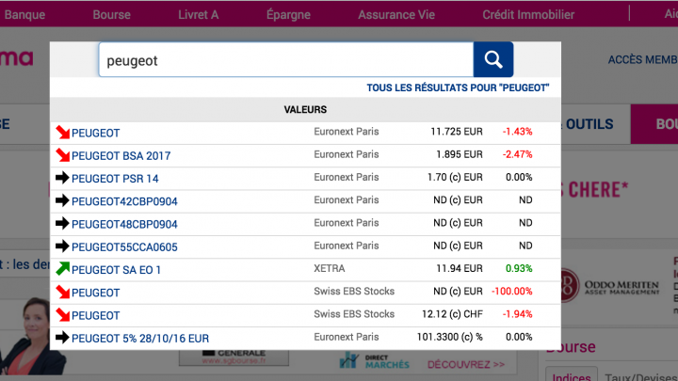Click the red arrow beside PEUGEOT BSA 2017
This screenshot has width=678, height=381.
click(x=63, y=155)
